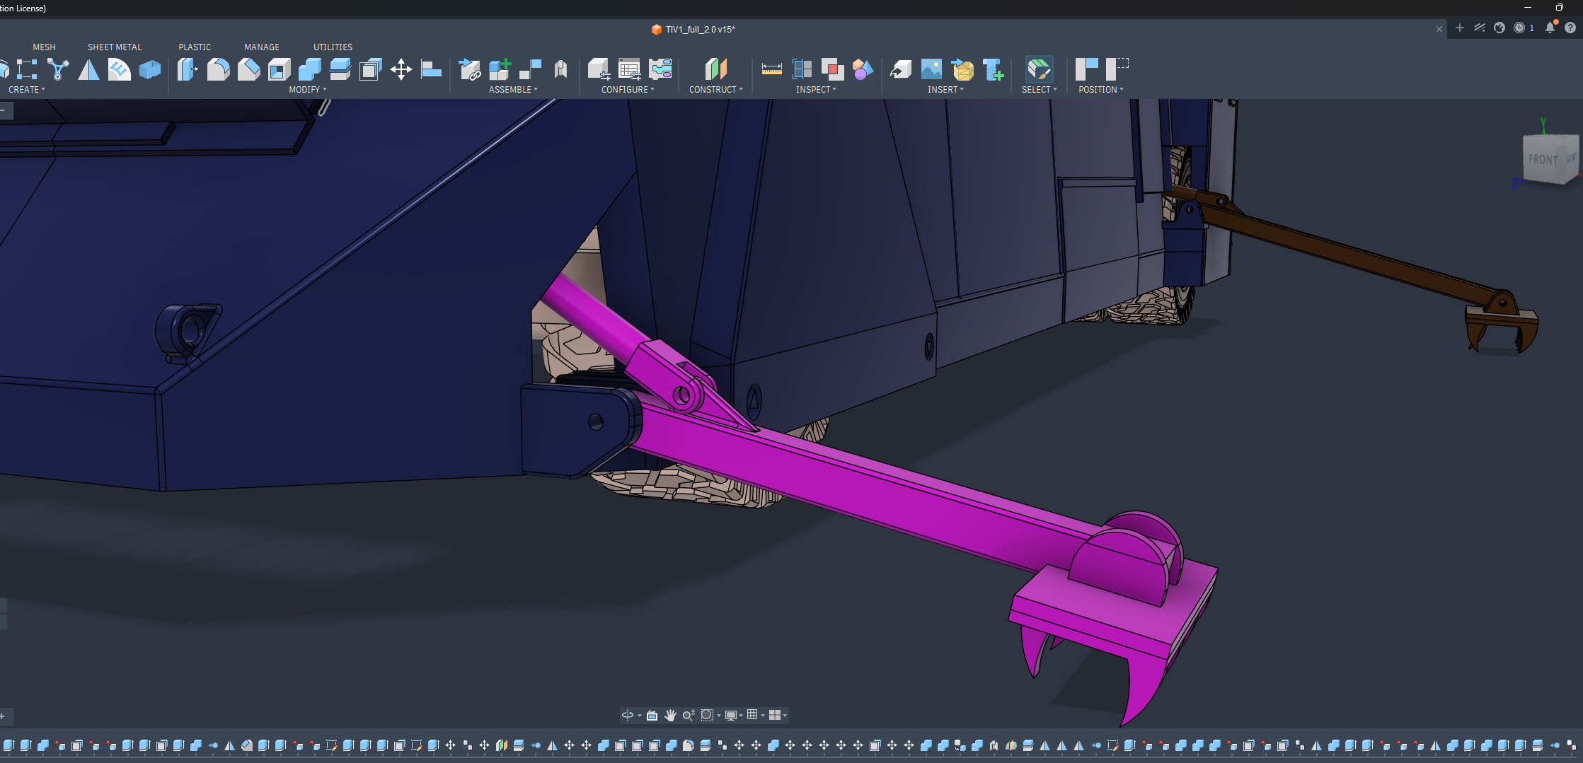Activate the Move/Copy arrows tool

[401, 69]
